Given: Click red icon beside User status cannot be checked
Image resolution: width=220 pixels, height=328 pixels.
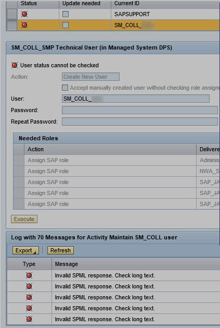Looking at the screenshot, I should tap(15, 65).
